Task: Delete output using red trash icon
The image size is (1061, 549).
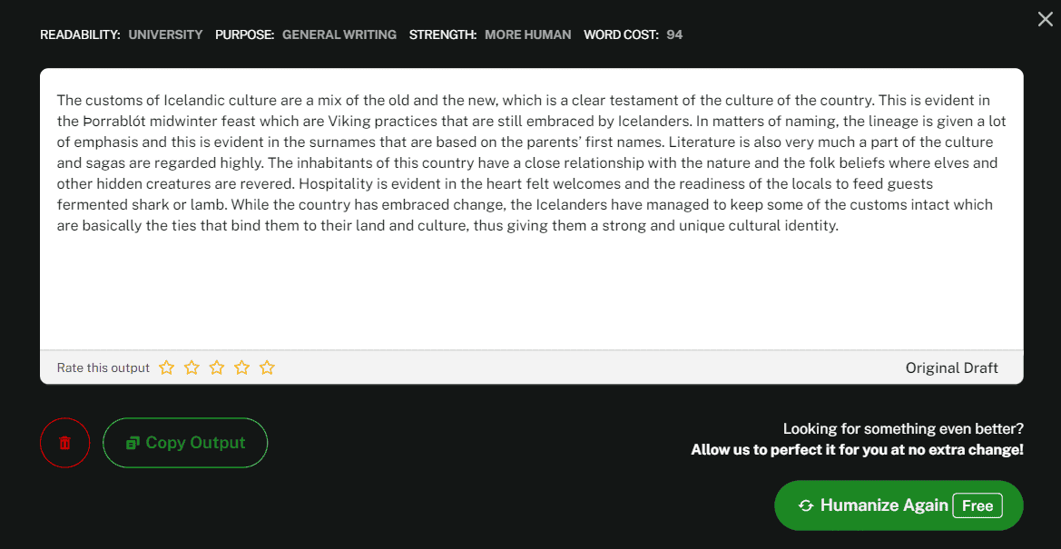Action: (x=65, y=443)
